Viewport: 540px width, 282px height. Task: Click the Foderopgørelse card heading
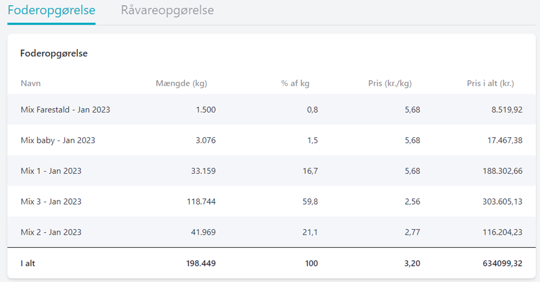click(x=54, y=54)
